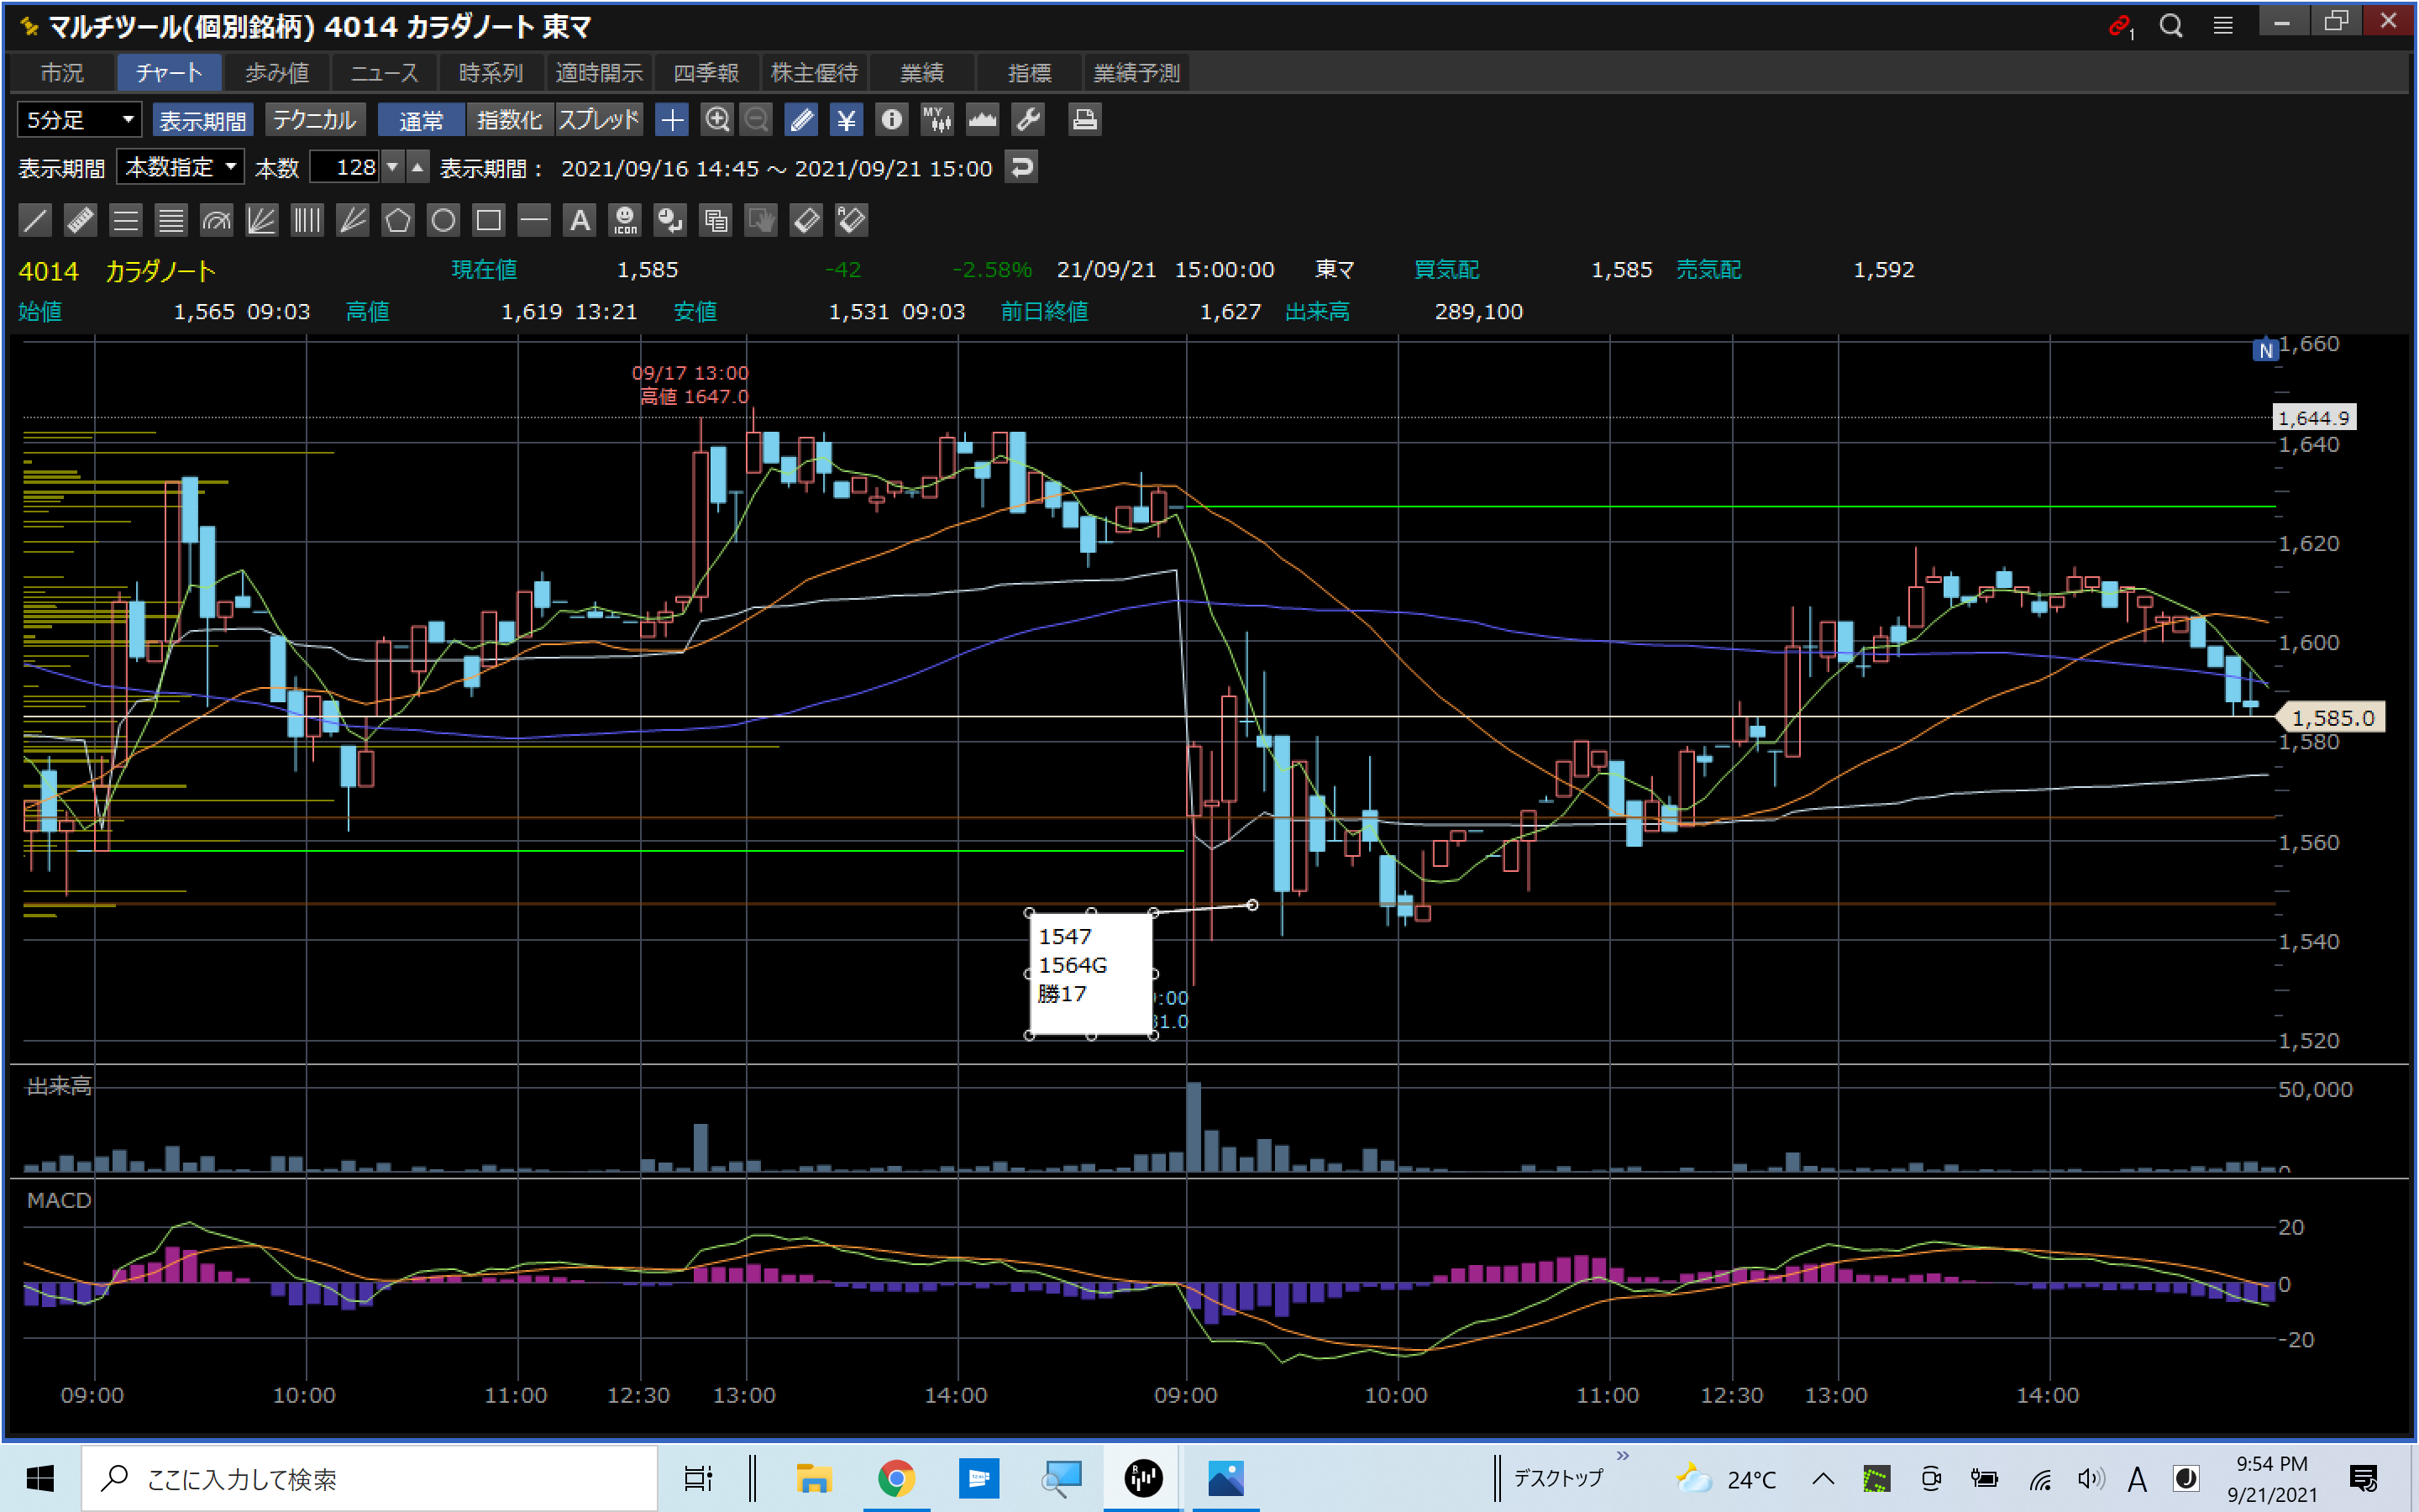Click the zoom in magnifier icon

[x=716, y=120]
